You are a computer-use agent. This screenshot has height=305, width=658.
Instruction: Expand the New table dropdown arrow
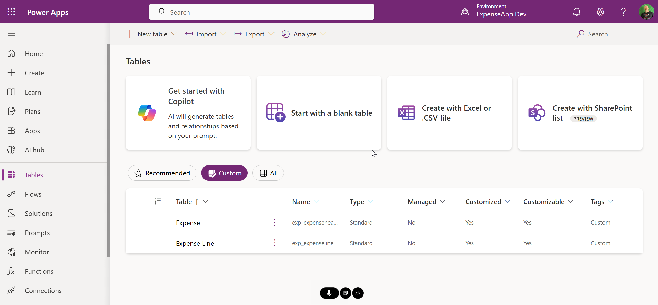click(175, 34)
